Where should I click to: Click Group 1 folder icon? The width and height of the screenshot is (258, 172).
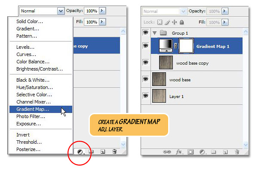coord(163,33)
